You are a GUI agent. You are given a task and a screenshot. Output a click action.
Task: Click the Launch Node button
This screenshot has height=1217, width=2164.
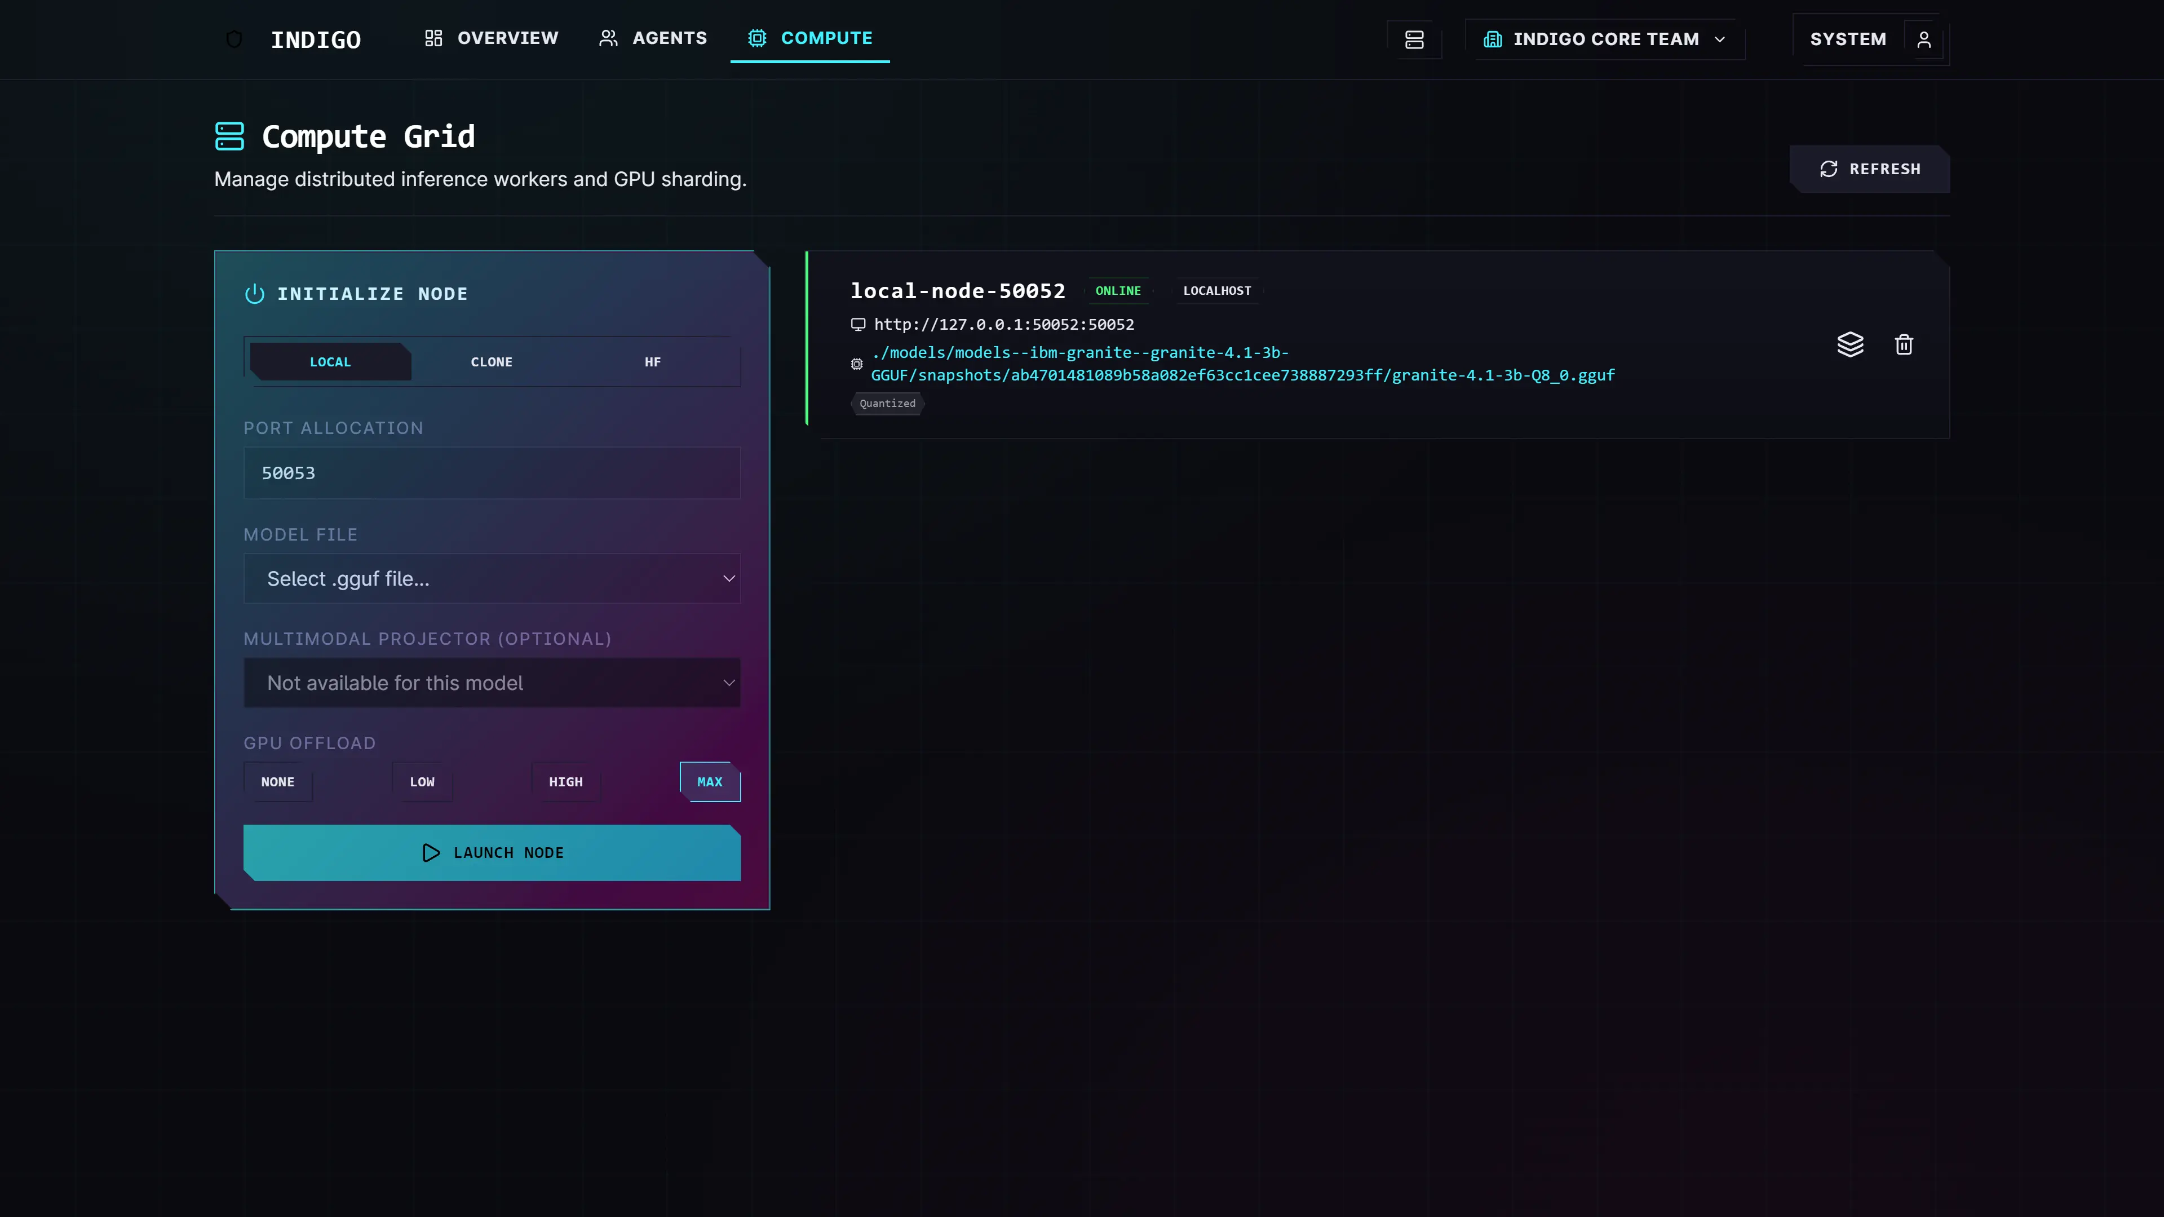492,852
